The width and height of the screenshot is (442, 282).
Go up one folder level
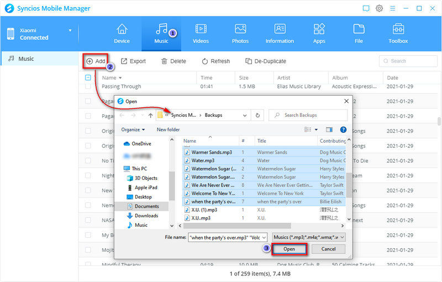(x=150, y=116)
